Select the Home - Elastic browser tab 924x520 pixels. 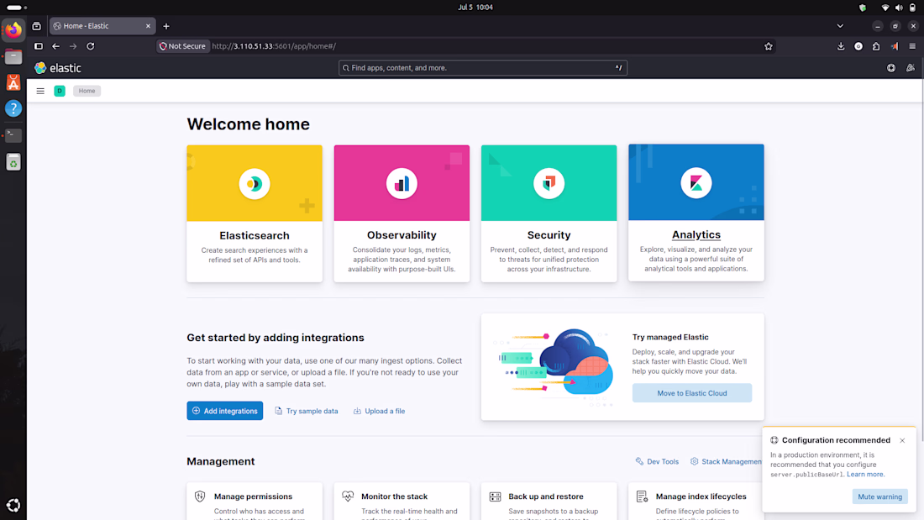[x=102, y=26]
